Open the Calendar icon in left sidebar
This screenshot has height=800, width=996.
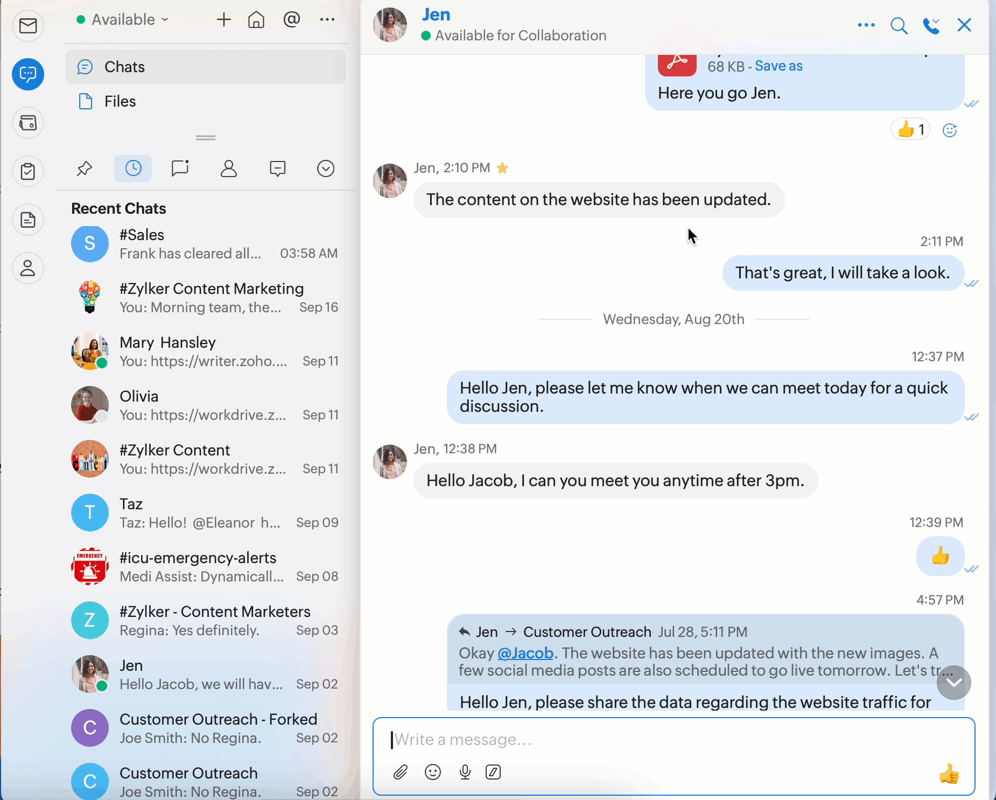click(x=28, y=123)
